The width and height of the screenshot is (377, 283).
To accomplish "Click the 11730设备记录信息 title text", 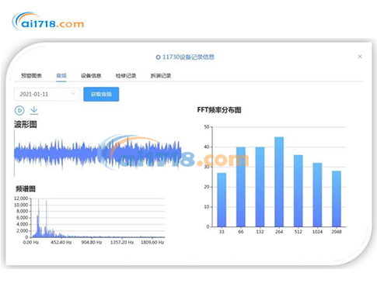I will tap(188, 57).
